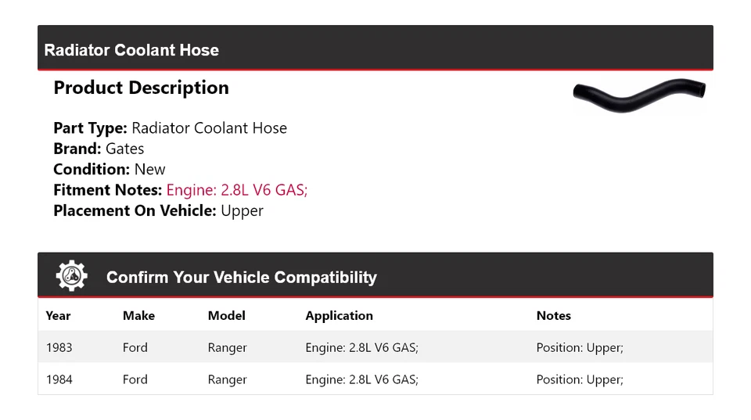Click the Application column header
Screen dimensions: 751x420
tap(339, 316)
